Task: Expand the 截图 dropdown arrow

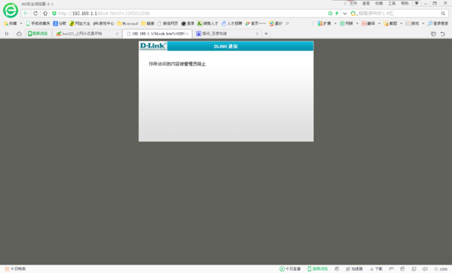Action: click(x=401, y=23)
